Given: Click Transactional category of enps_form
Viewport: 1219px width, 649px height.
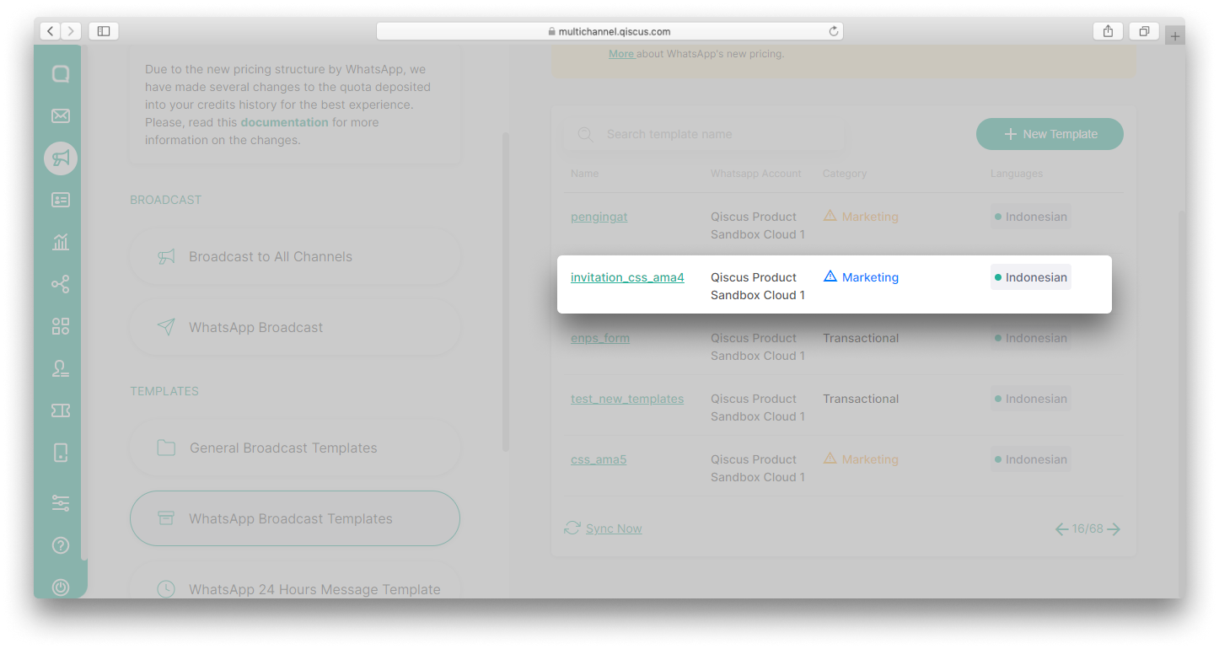Looking at the screenshot, I should [x=861, y=338].
